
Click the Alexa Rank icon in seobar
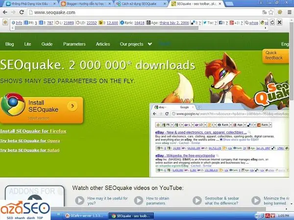(122, 23)
